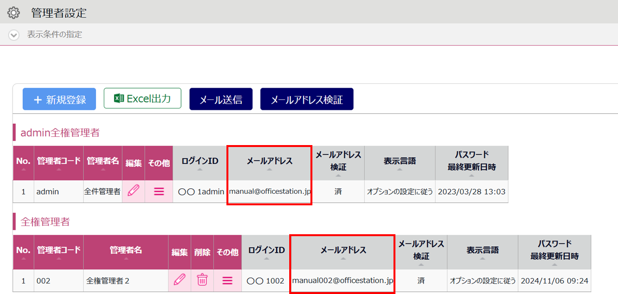
Task: Edit 全権管理者2 row with pencil icon
Action: 180,280
